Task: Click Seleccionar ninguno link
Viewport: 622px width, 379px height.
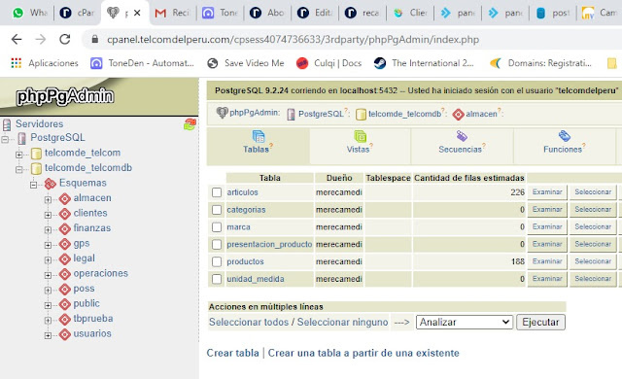Action: coord(343,322)
